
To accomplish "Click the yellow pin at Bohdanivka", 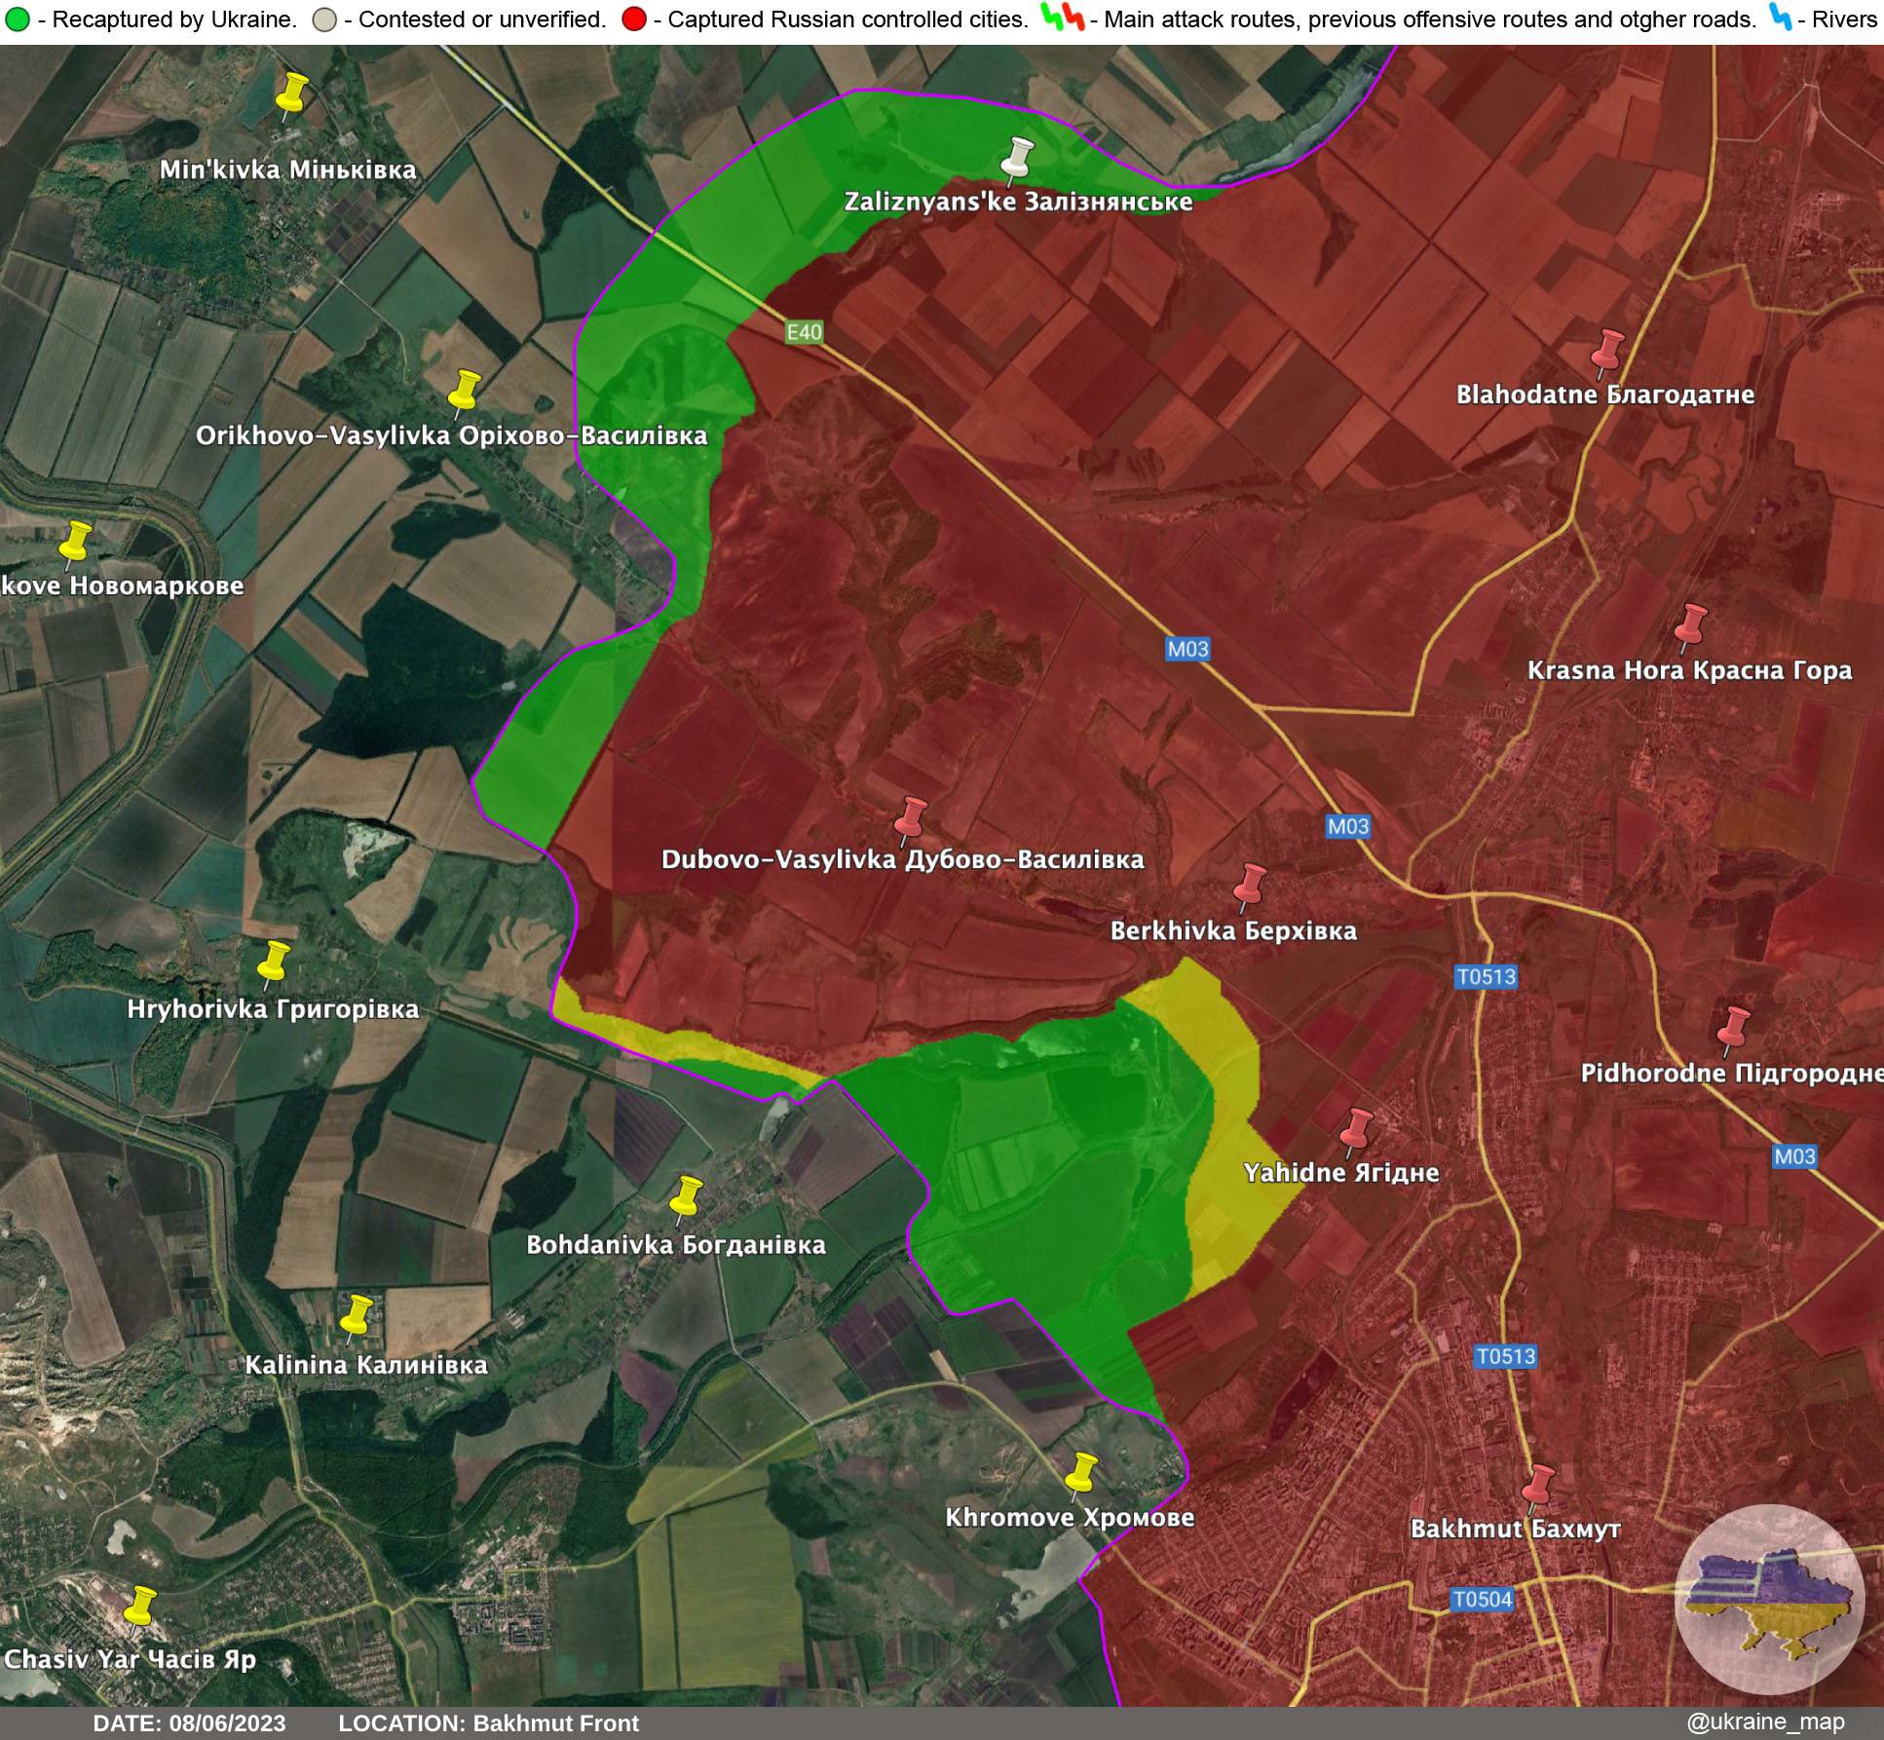I will click(x=686, y=1197).
